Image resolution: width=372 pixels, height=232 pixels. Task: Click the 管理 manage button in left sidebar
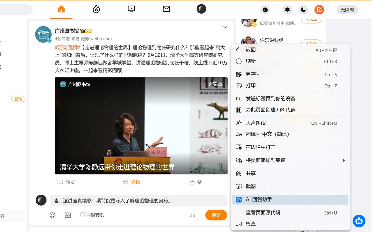[x=18, y=99]
